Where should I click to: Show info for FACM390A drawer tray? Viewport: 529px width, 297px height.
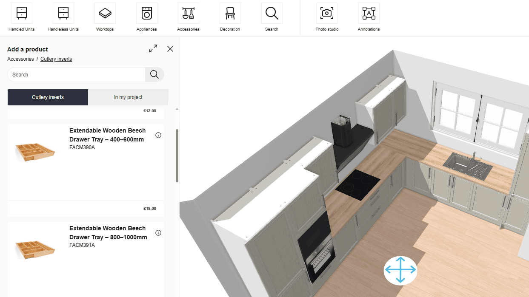tap(158, 135)
